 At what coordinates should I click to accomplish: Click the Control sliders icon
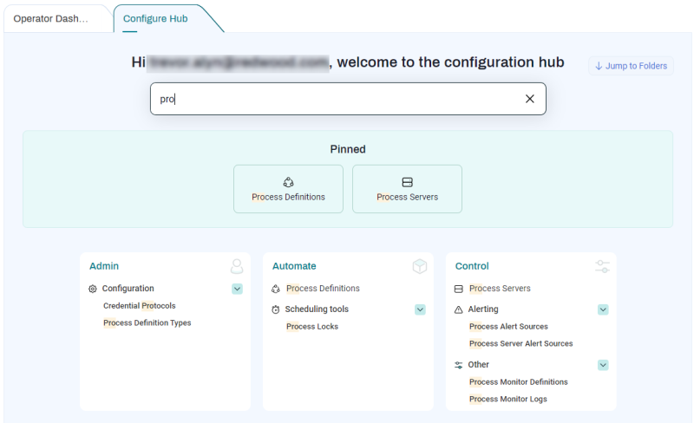click(x=603, y=266)
